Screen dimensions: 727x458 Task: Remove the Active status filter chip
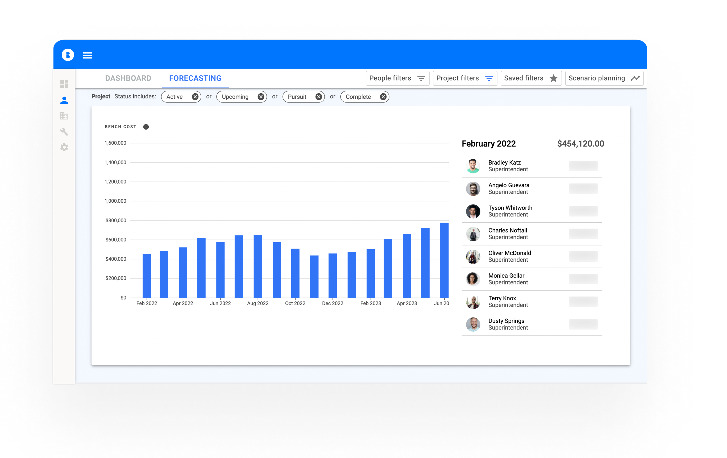(195, 97)
